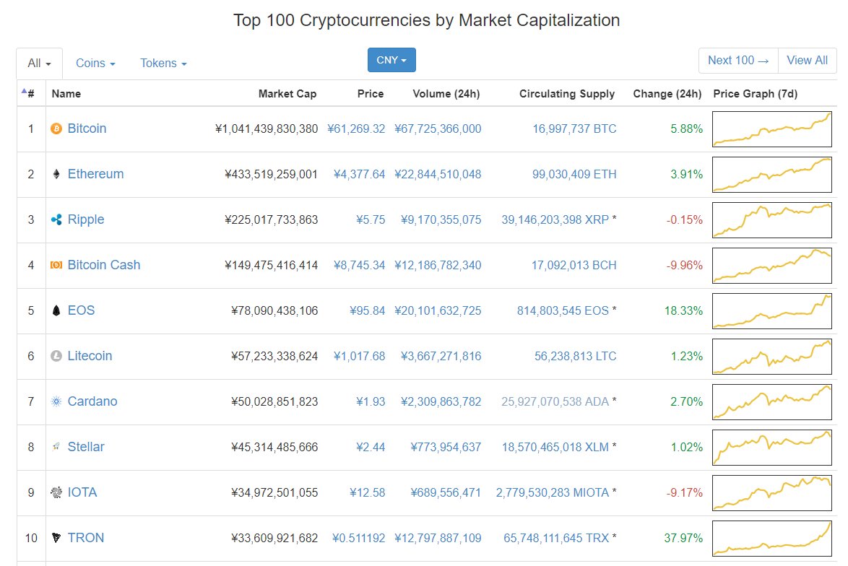
Task: Click the Bitcoin Cash logo icon
Action: tap(56, 265)
